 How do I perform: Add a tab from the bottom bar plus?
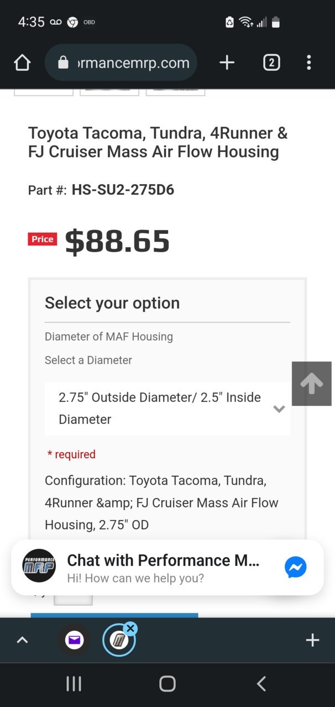pyautogui.click(x=312, y=640)
